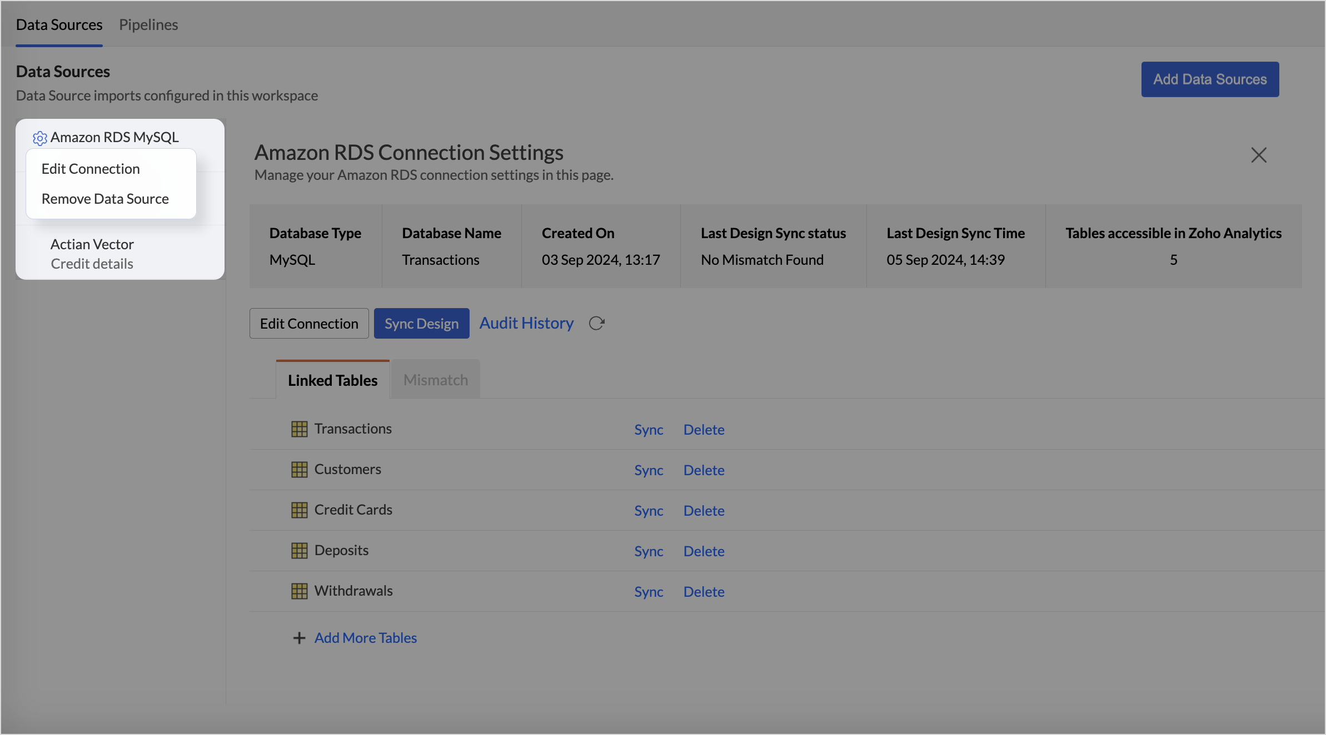Click the Deposits linked table name
1326x735 pixels.
[x=341, y=550]
